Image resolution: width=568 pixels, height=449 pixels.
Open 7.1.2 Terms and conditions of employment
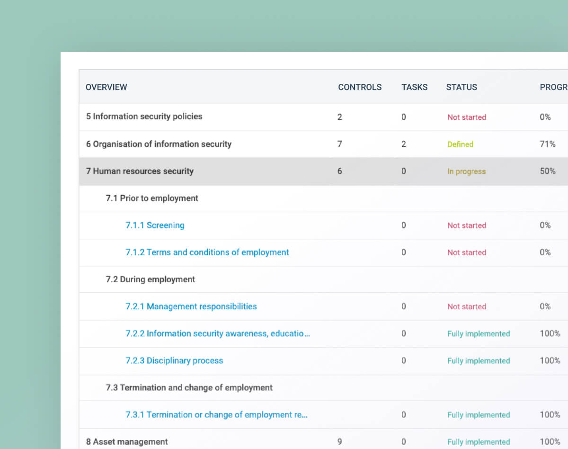pyautogui.click(x=207, y=252)
